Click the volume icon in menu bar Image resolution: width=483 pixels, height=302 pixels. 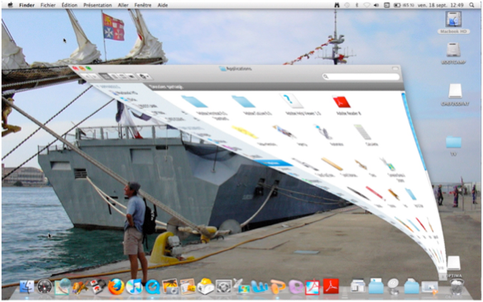[x=376, y=5]
